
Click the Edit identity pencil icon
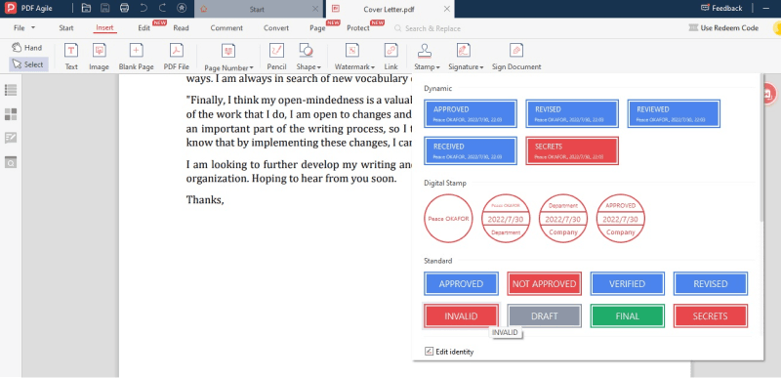[429, 352]
